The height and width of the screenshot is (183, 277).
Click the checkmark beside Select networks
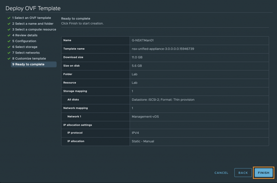pyautogui.click(x=9, y=53)
